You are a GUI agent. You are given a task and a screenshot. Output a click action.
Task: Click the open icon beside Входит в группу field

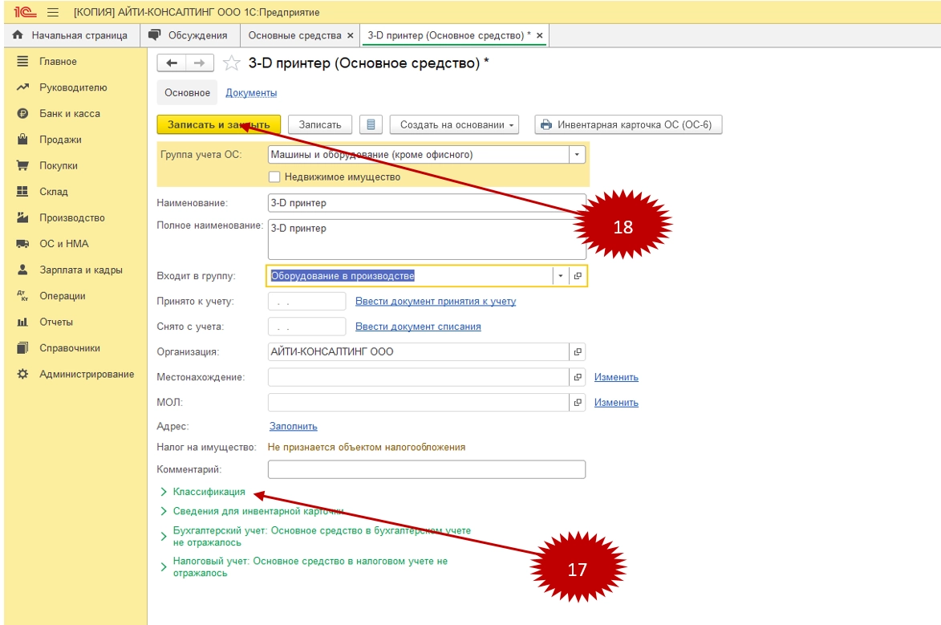[578, 275]
